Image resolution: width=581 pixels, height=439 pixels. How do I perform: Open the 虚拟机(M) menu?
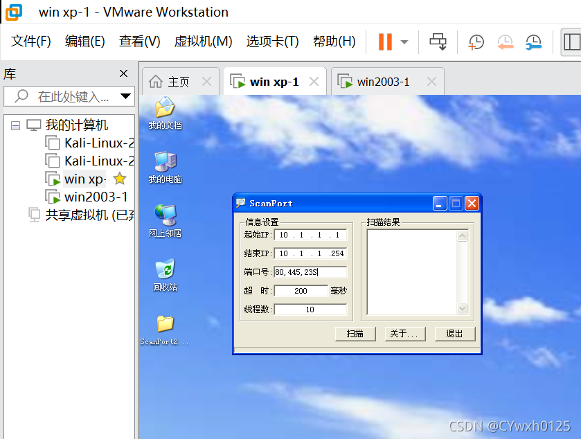tap(203, 41)
